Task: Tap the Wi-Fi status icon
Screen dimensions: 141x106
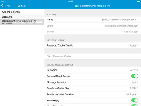Action: pyautogui.click(x=6, y=1)
